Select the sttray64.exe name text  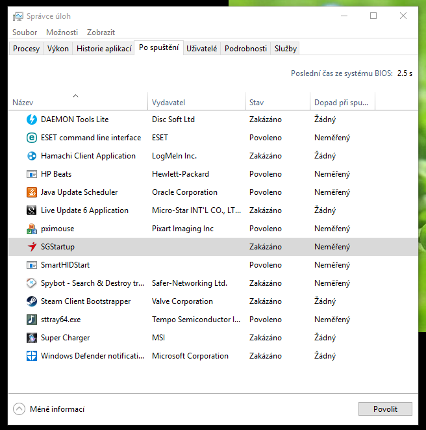(60, 320)
